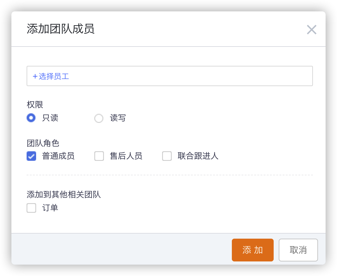The height and width of the screenshot is (276, 337).
Task: Click the 取消 button
Action: (298, 250)
